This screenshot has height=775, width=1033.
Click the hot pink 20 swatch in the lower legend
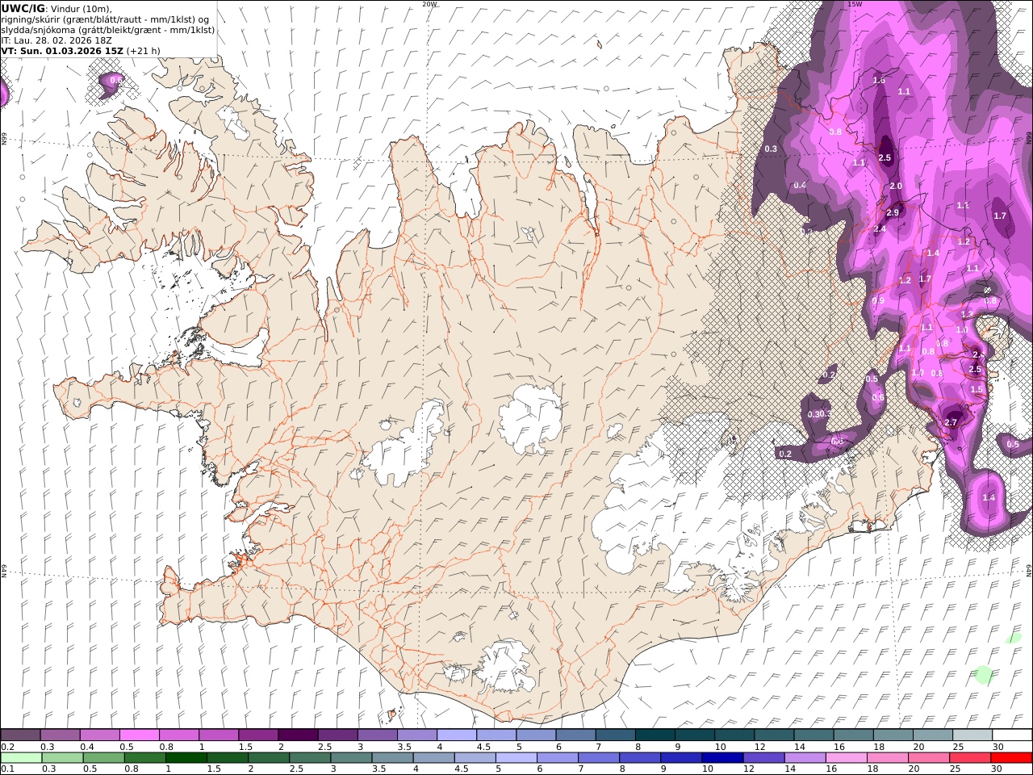929,758
